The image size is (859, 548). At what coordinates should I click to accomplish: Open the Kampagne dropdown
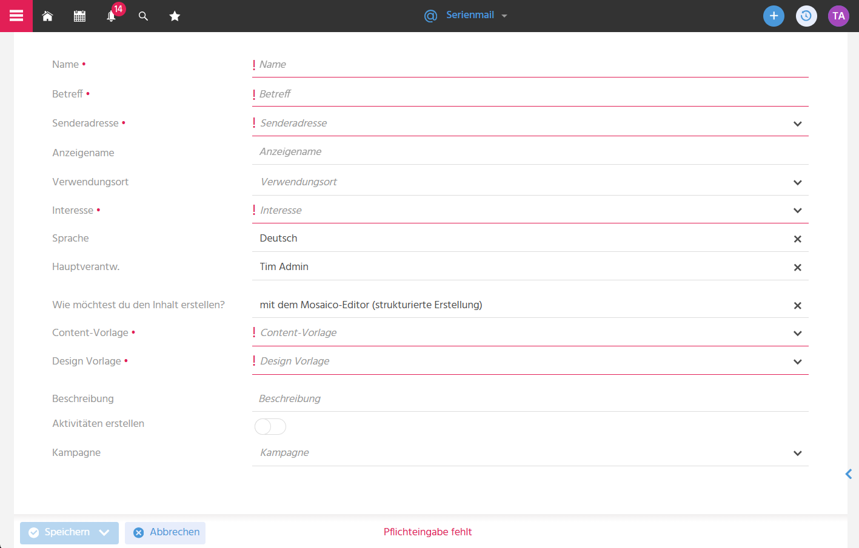click(798, 454)
